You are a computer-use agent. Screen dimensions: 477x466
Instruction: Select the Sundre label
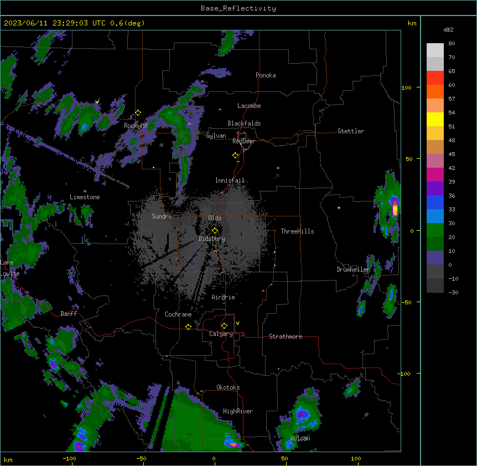click(162, 216)
